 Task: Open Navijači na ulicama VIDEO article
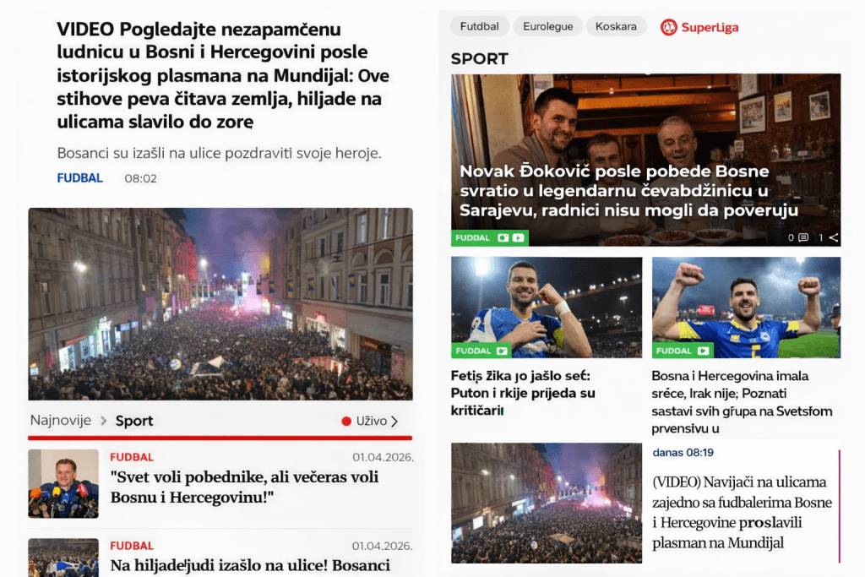click(742, 513)
